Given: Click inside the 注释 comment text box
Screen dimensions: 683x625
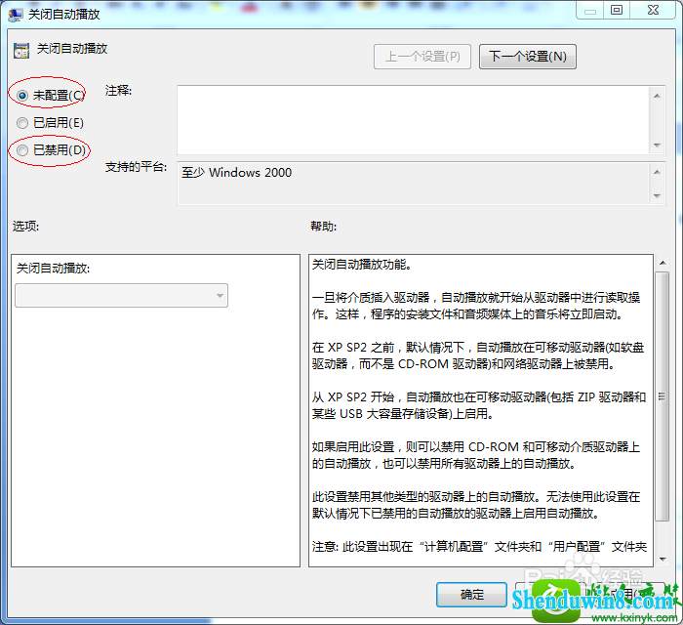Looking at the screenshot, I should click(413, 120).
